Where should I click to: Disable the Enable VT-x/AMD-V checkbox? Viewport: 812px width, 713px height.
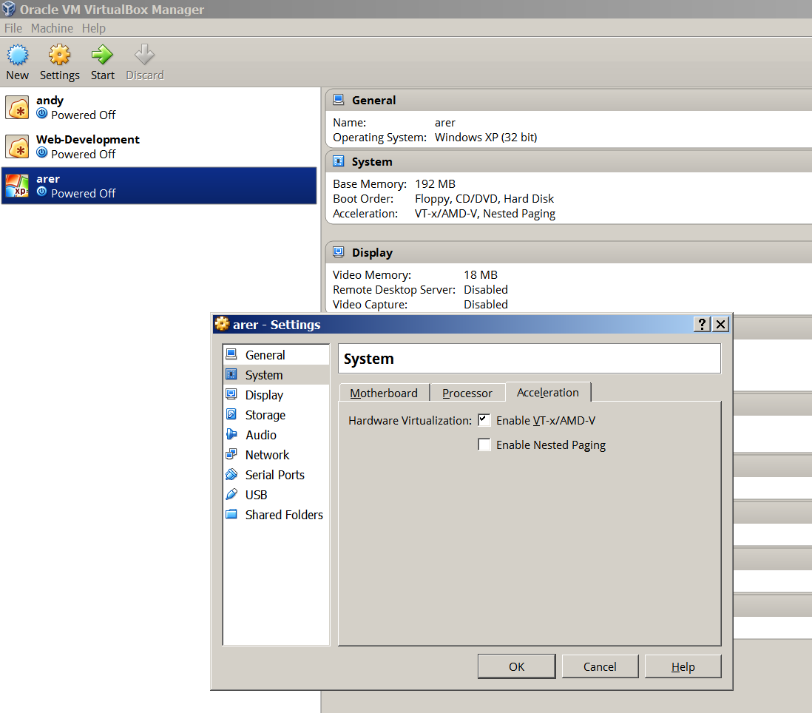(484, 420)
